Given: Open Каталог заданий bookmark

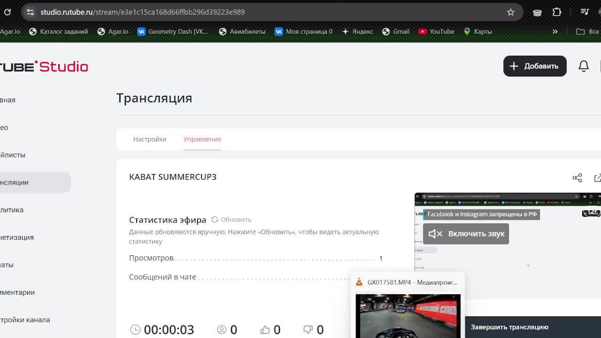Looking at the screenshot, I should click(59, 31).
